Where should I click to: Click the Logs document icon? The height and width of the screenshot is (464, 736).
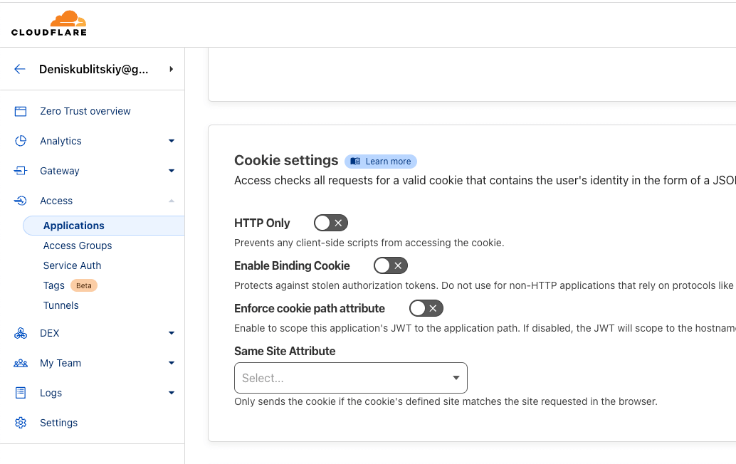pyautogui.click(x=21, y=393)
